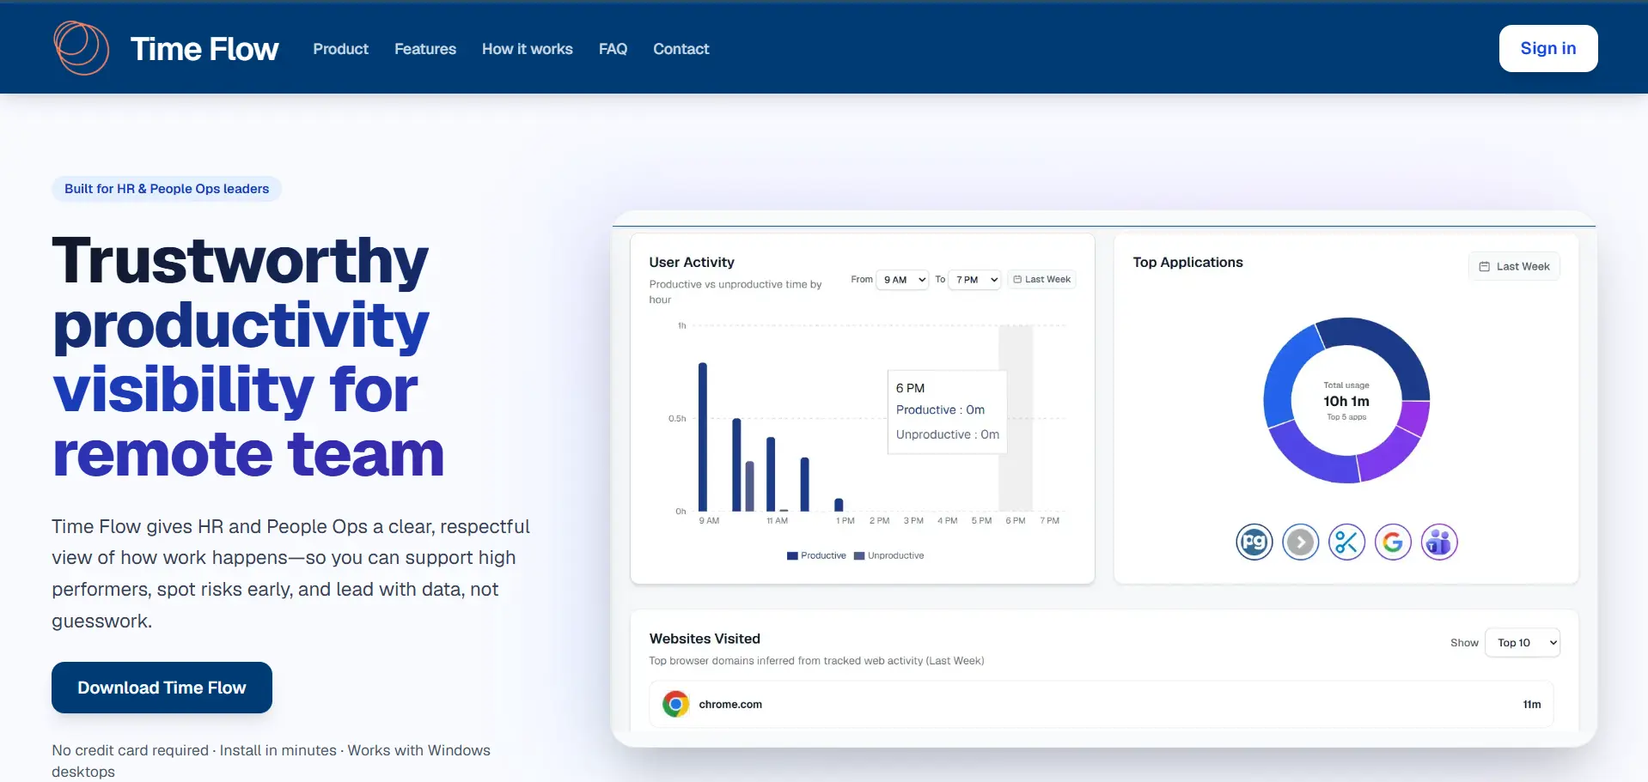Screen dimensions: 1648x782
Task: Expand the Show Top 10 dropdown
Action: (x=1523, y=643)
